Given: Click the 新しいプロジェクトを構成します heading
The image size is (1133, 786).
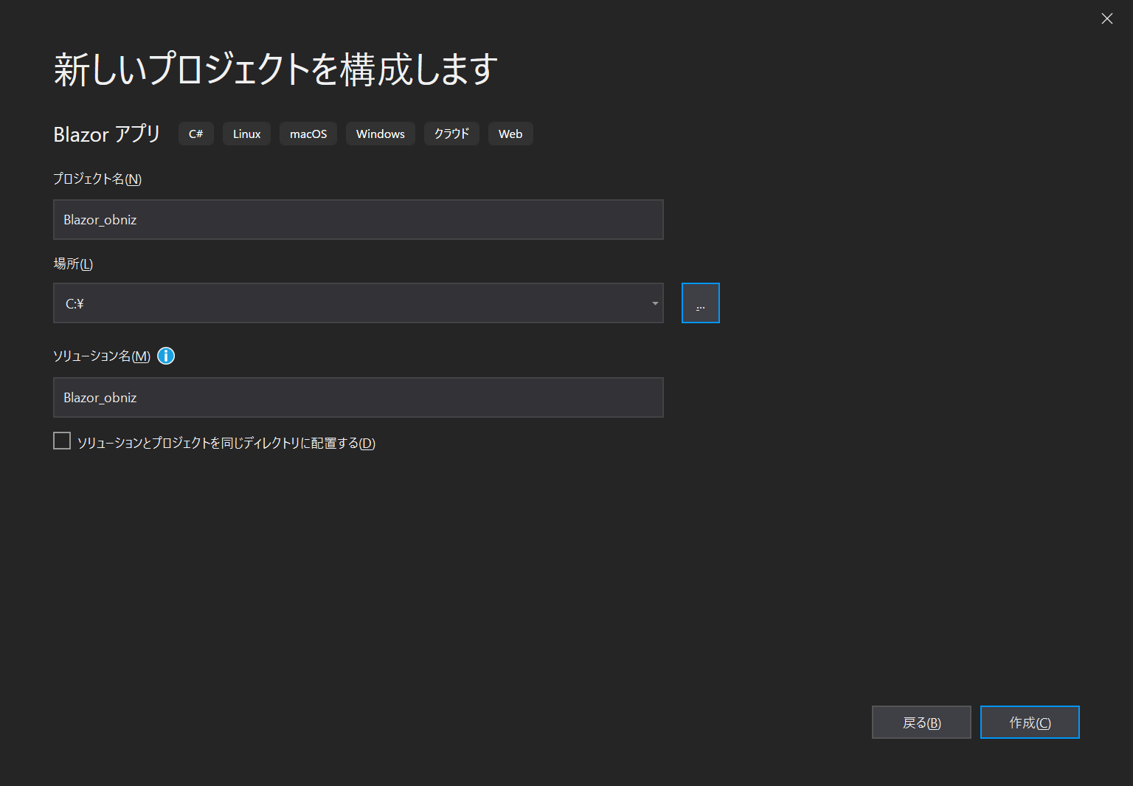Looking at the screenshot, I should coord(276,69).
